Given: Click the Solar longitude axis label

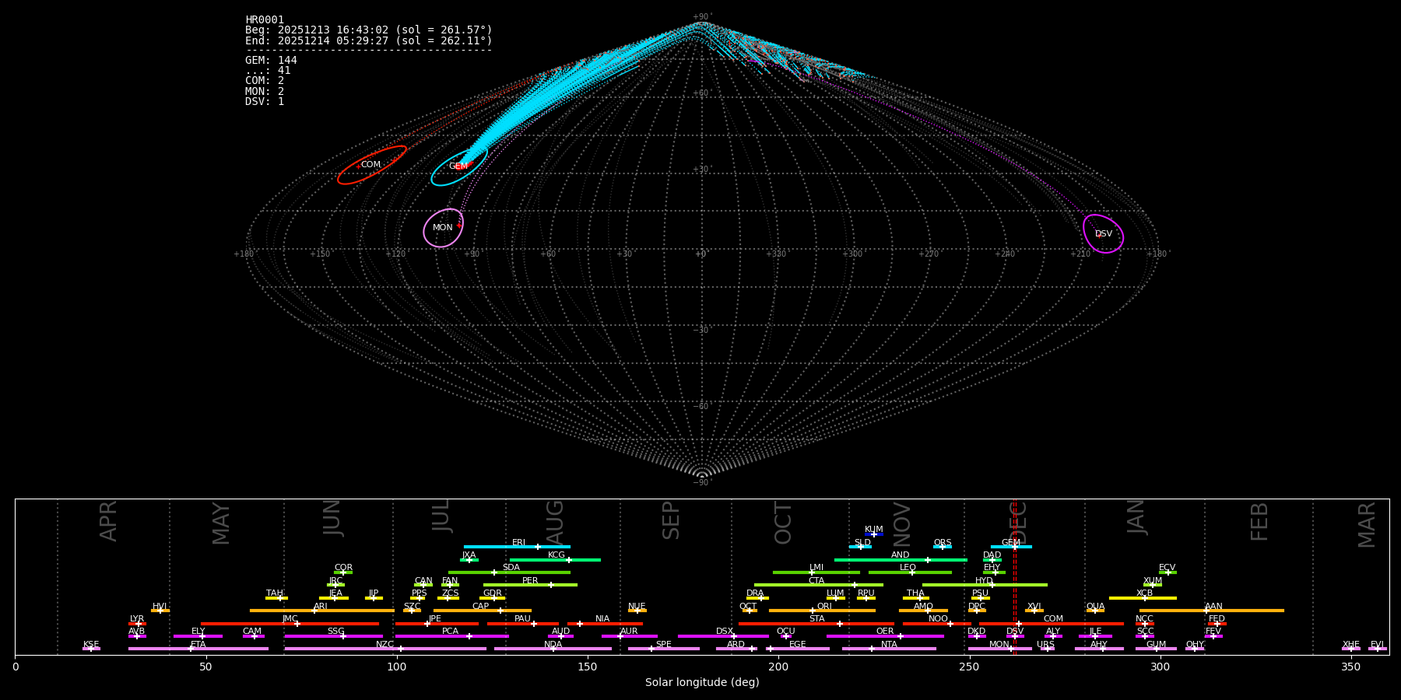Looking at the screenshot, I should 701,683.
